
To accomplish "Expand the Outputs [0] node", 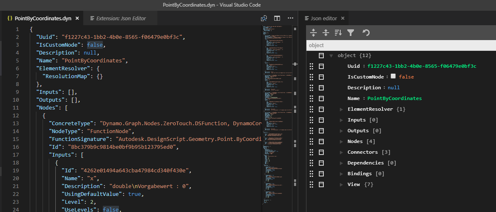I will (x=342, y=131).
